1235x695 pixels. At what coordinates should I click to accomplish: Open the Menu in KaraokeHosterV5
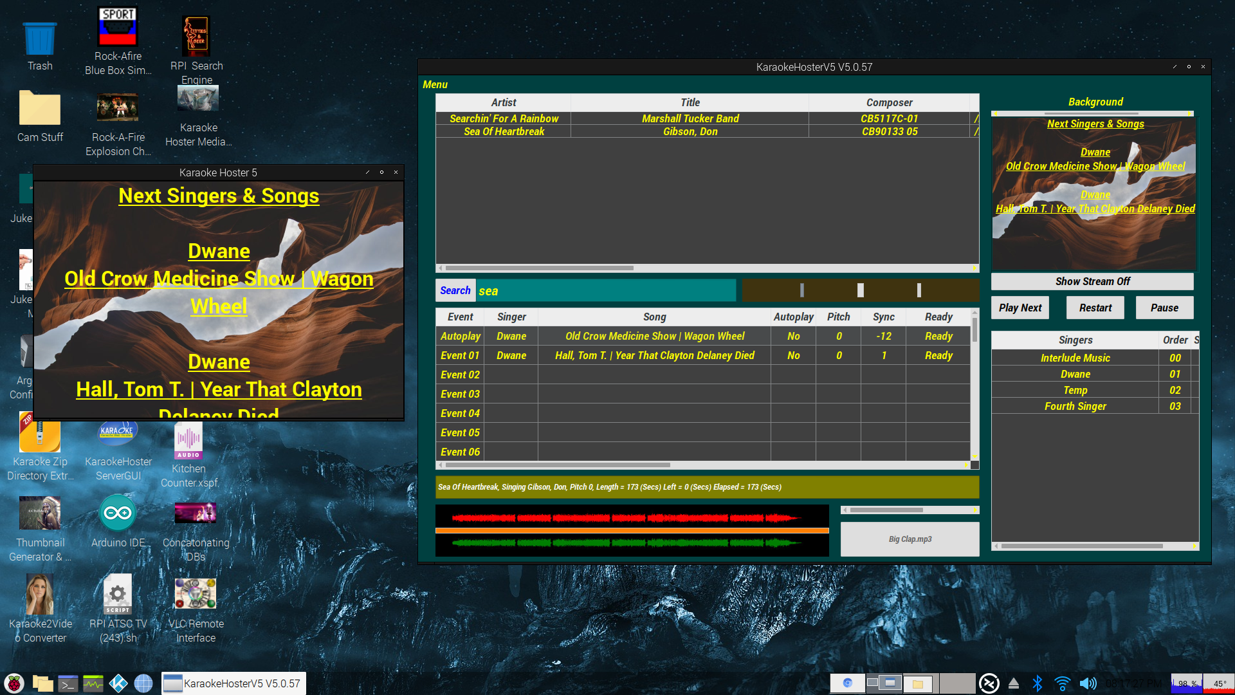coord(435,84)
